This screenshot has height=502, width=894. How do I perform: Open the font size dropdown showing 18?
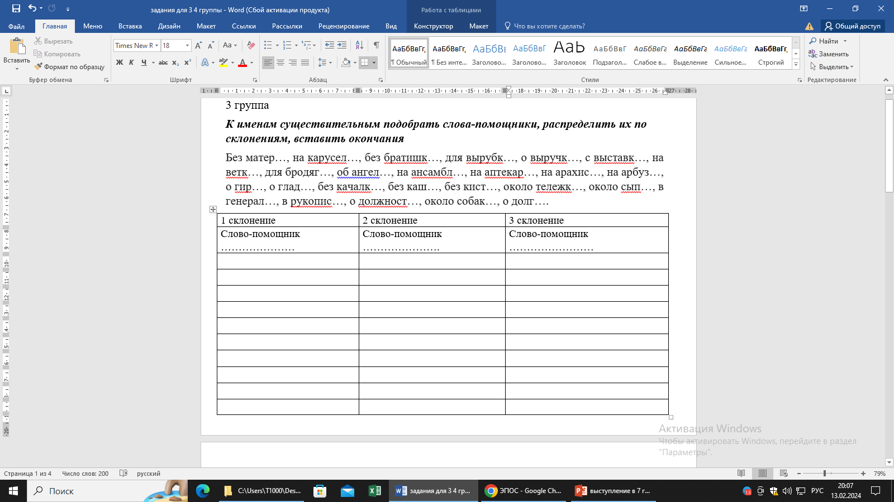[187, 46]
